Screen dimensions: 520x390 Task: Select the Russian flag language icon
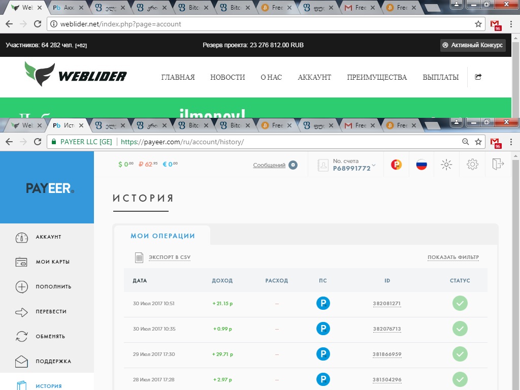click(421, 164)
